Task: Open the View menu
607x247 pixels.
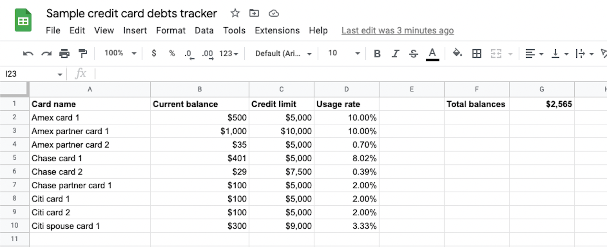Action: tap(104, 30)
